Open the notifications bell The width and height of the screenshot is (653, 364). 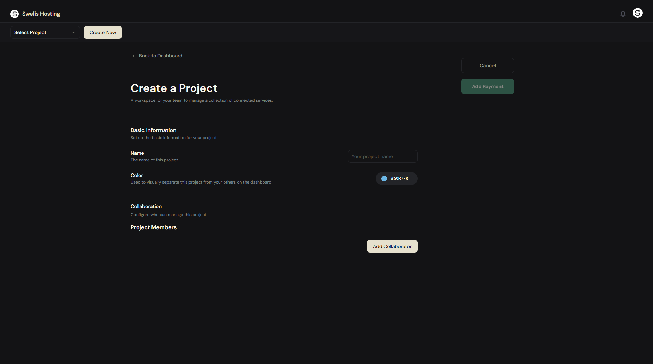623,14
